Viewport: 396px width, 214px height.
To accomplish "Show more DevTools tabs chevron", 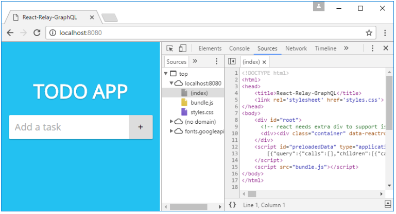I will coord(346,48).
